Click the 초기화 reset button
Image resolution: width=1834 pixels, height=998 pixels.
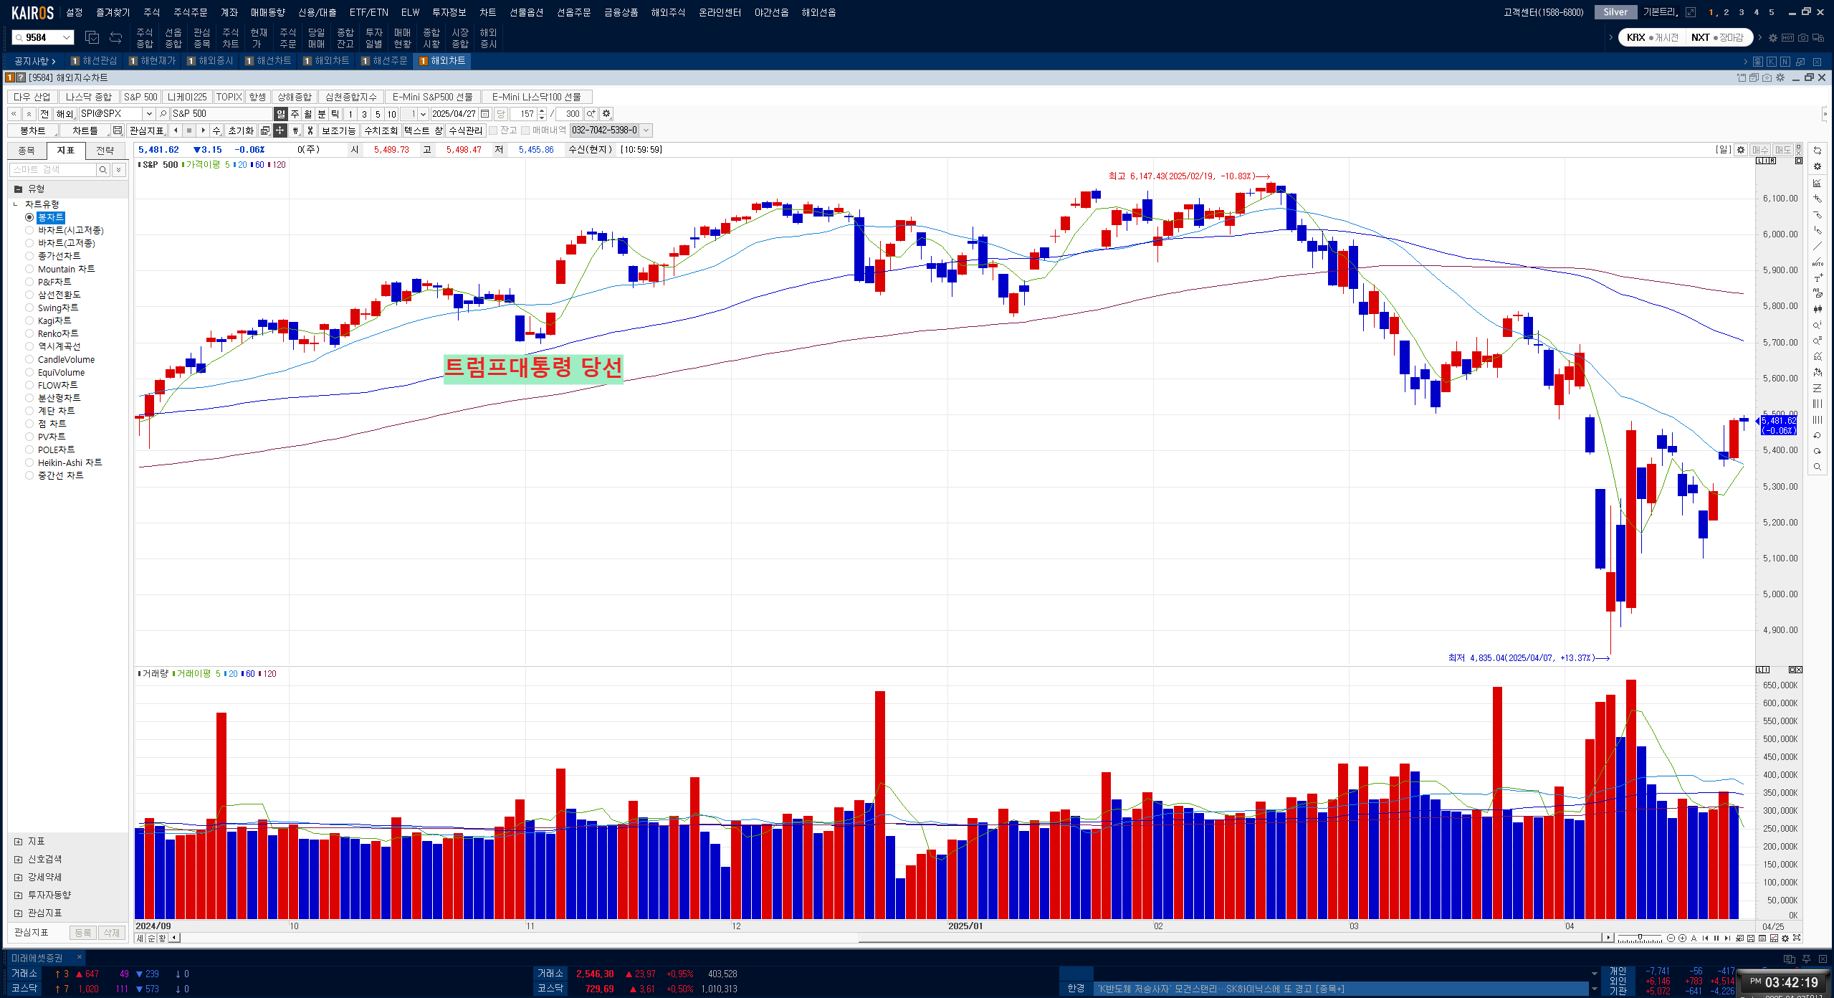click(x=241, y=130)
